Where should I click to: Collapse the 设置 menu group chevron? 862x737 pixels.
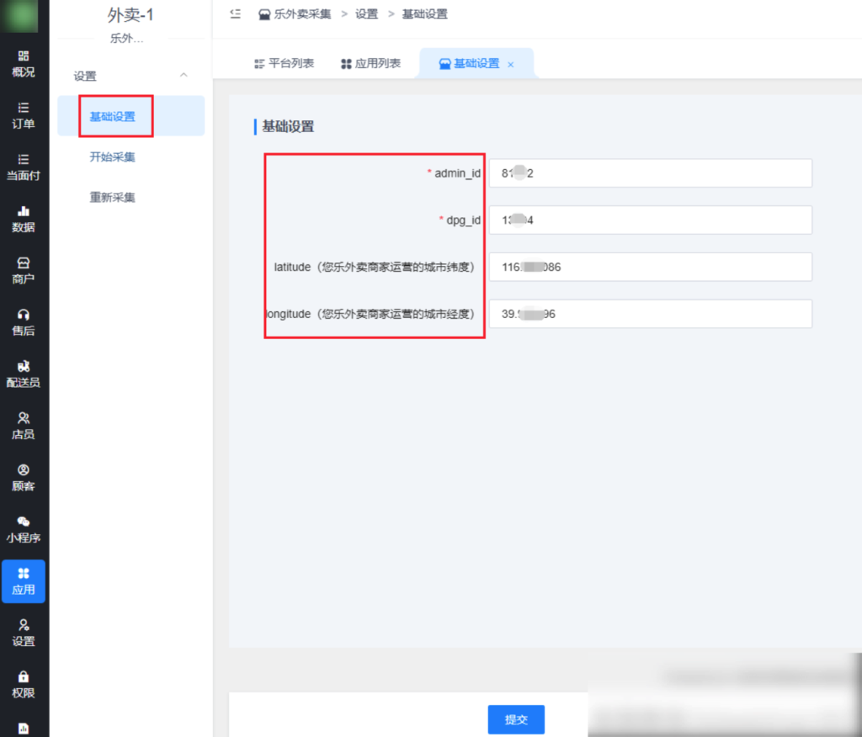coord(184,75)
